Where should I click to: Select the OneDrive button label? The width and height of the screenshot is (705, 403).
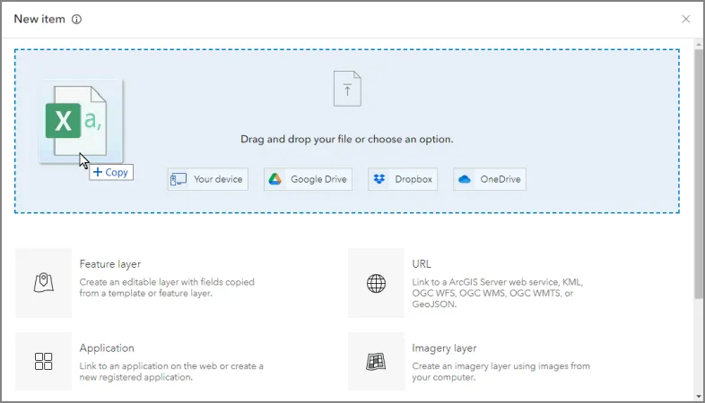pyautogui.click(x=500, y=179)
